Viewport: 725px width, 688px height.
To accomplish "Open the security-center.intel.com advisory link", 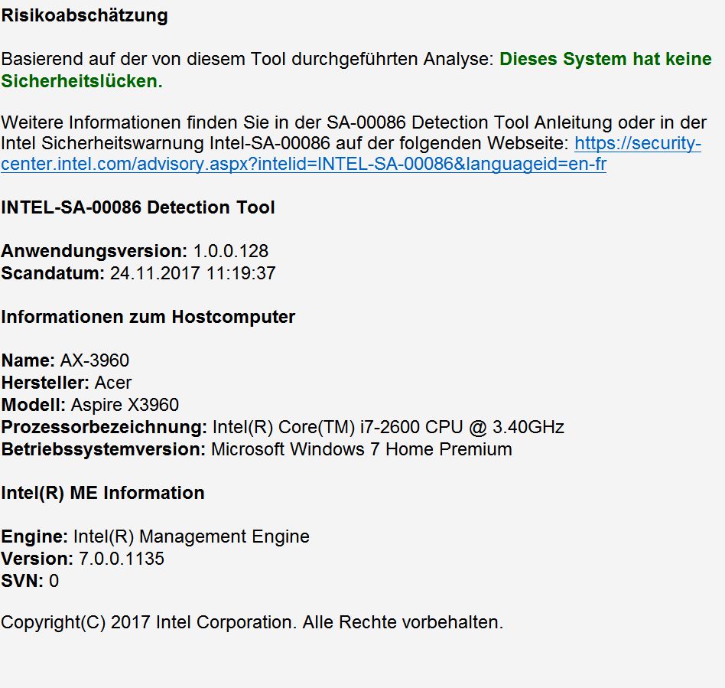I will click(x=638, y=143).
